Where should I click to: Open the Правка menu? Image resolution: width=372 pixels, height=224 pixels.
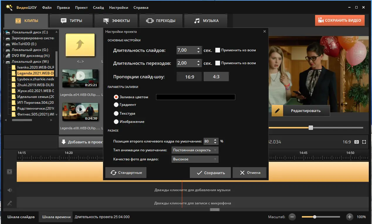click(x=63, y=8)
